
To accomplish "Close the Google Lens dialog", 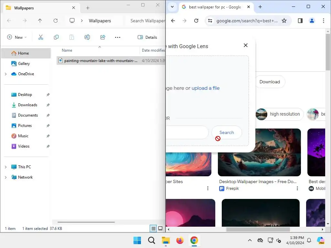I will tap(246, 45).
